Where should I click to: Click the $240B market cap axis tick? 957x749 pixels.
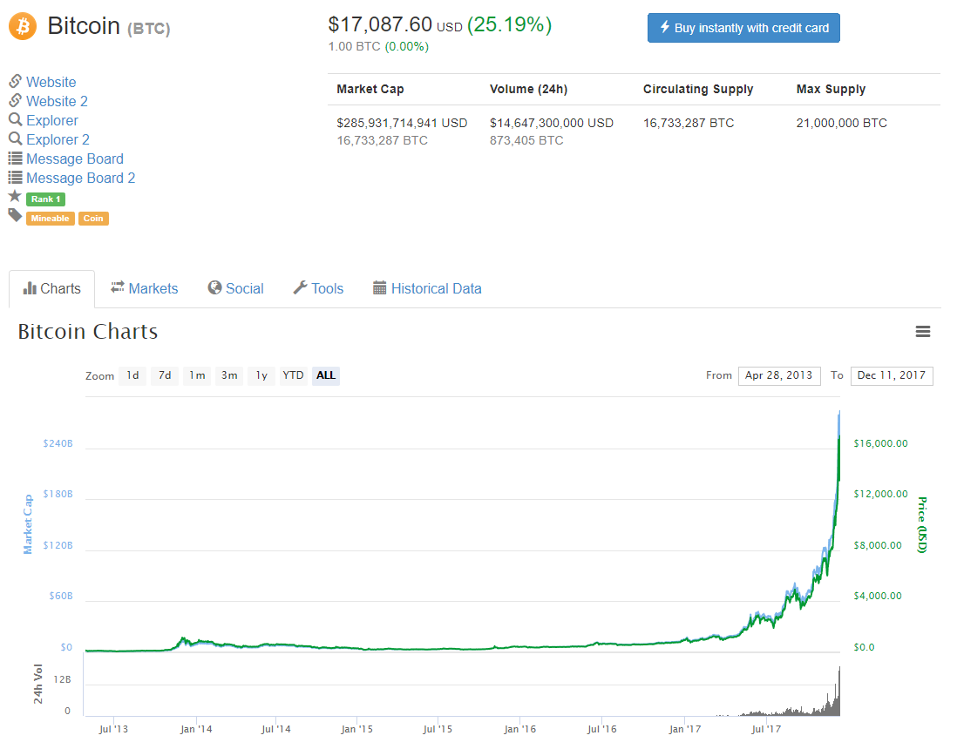tap(58, 443)
